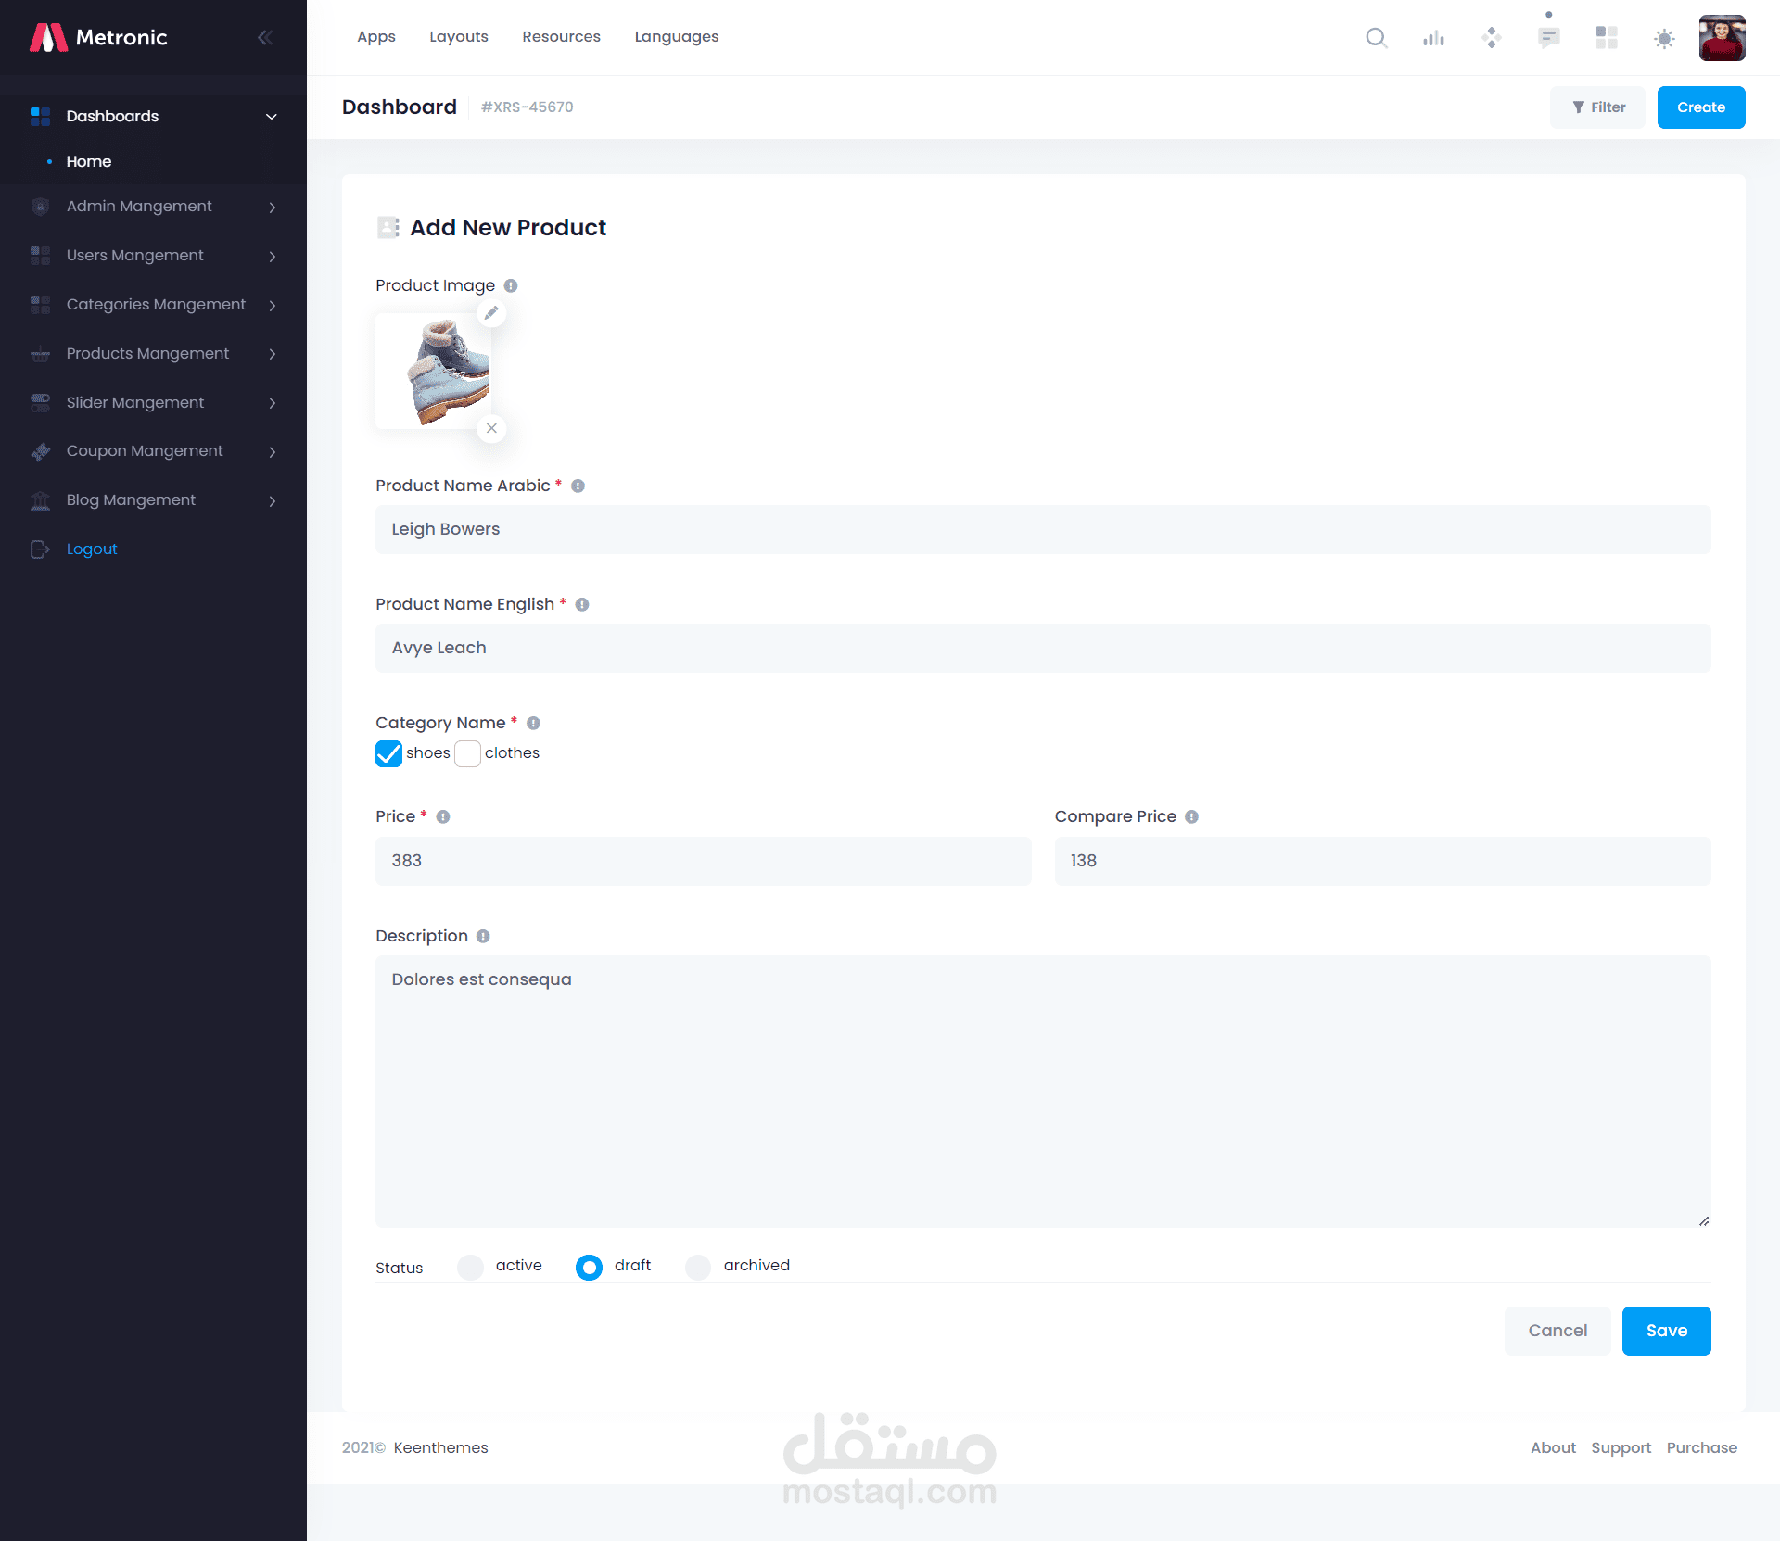The image size is (1780, 1541).
Task: Check the clothes category checkbox
Action: click(468, 753)
